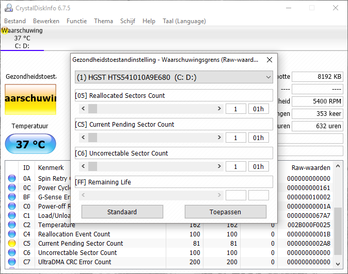Click blue status orb for Temperature row

12,225
